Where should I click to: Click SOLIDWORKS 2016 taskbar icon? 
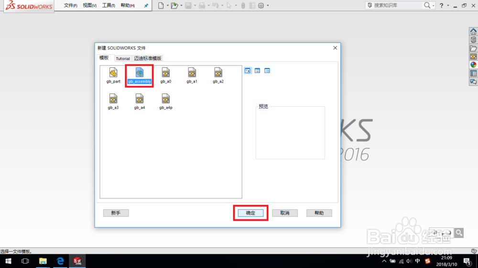pyautogui.click(x=77, y=261)
